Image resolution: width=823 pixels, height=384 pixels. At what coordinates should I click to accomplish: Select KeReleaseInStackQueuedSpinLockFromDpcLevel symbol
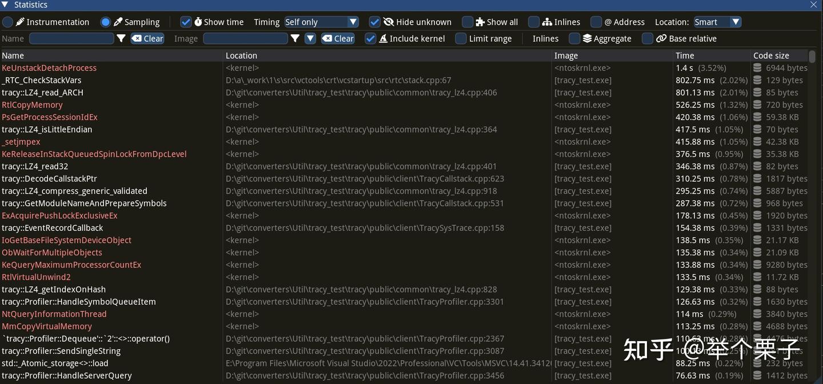pos(94,154)
